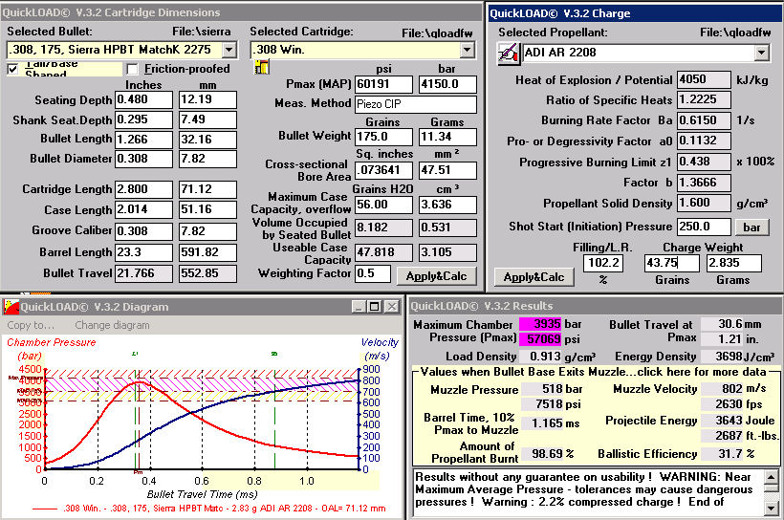The image size is (784, 520).
Task: Click the Load Density 0.913 value
Action: click(x=540, y=357)
